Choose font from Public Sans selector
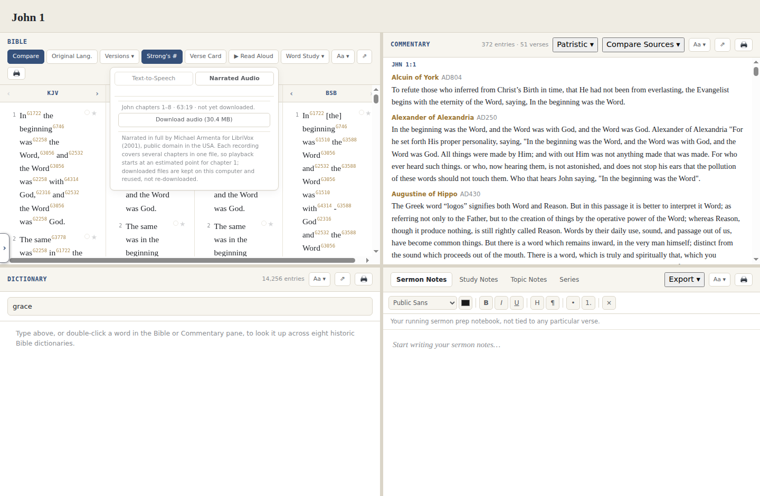Screen dimensions: 760x496 tap(423, 303)
